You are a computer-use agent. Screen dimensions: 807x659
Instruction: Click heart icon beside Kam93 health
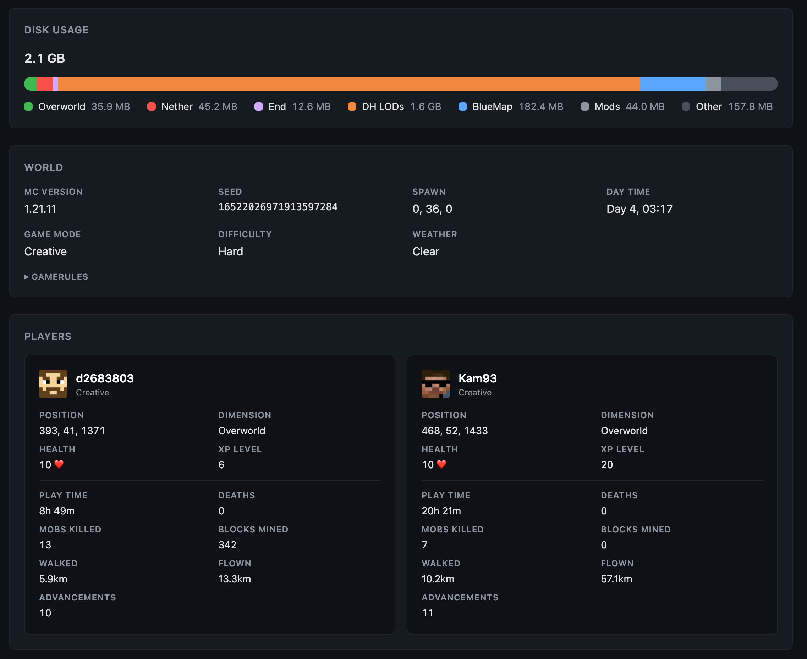pos(442,464)
